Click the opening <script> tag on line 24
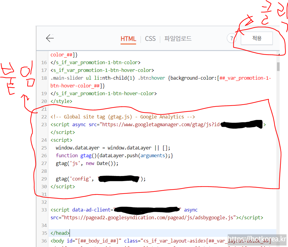Image resolution: width=288 pixels, height=247 pixels. tap(61, 140)
